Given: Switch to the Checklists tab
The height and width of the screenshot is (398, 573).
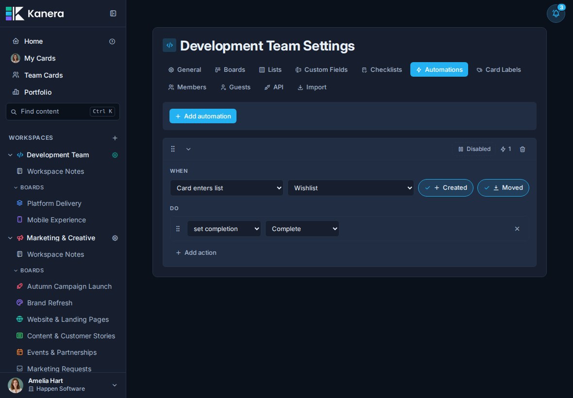Looking at the screenshot, I should (382, 70).
